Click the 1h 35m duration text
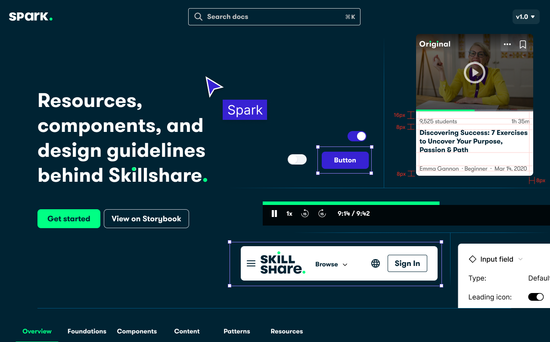The height and width of the screenshot is (342, 550). [520, 122]
